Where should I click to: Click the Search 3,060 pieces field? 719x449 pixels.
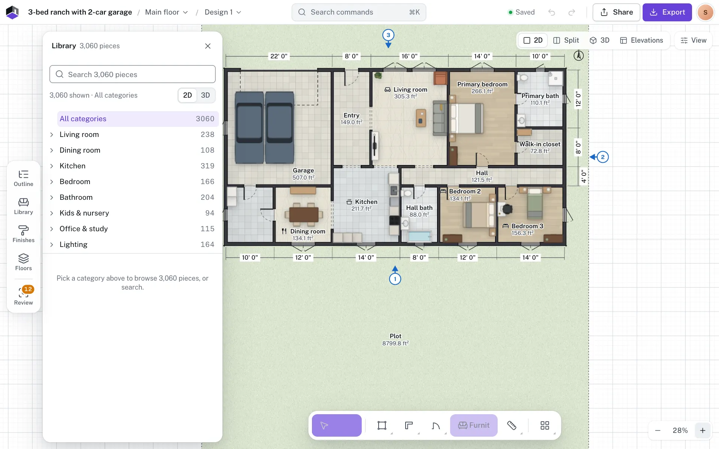[x=133, y=74]
